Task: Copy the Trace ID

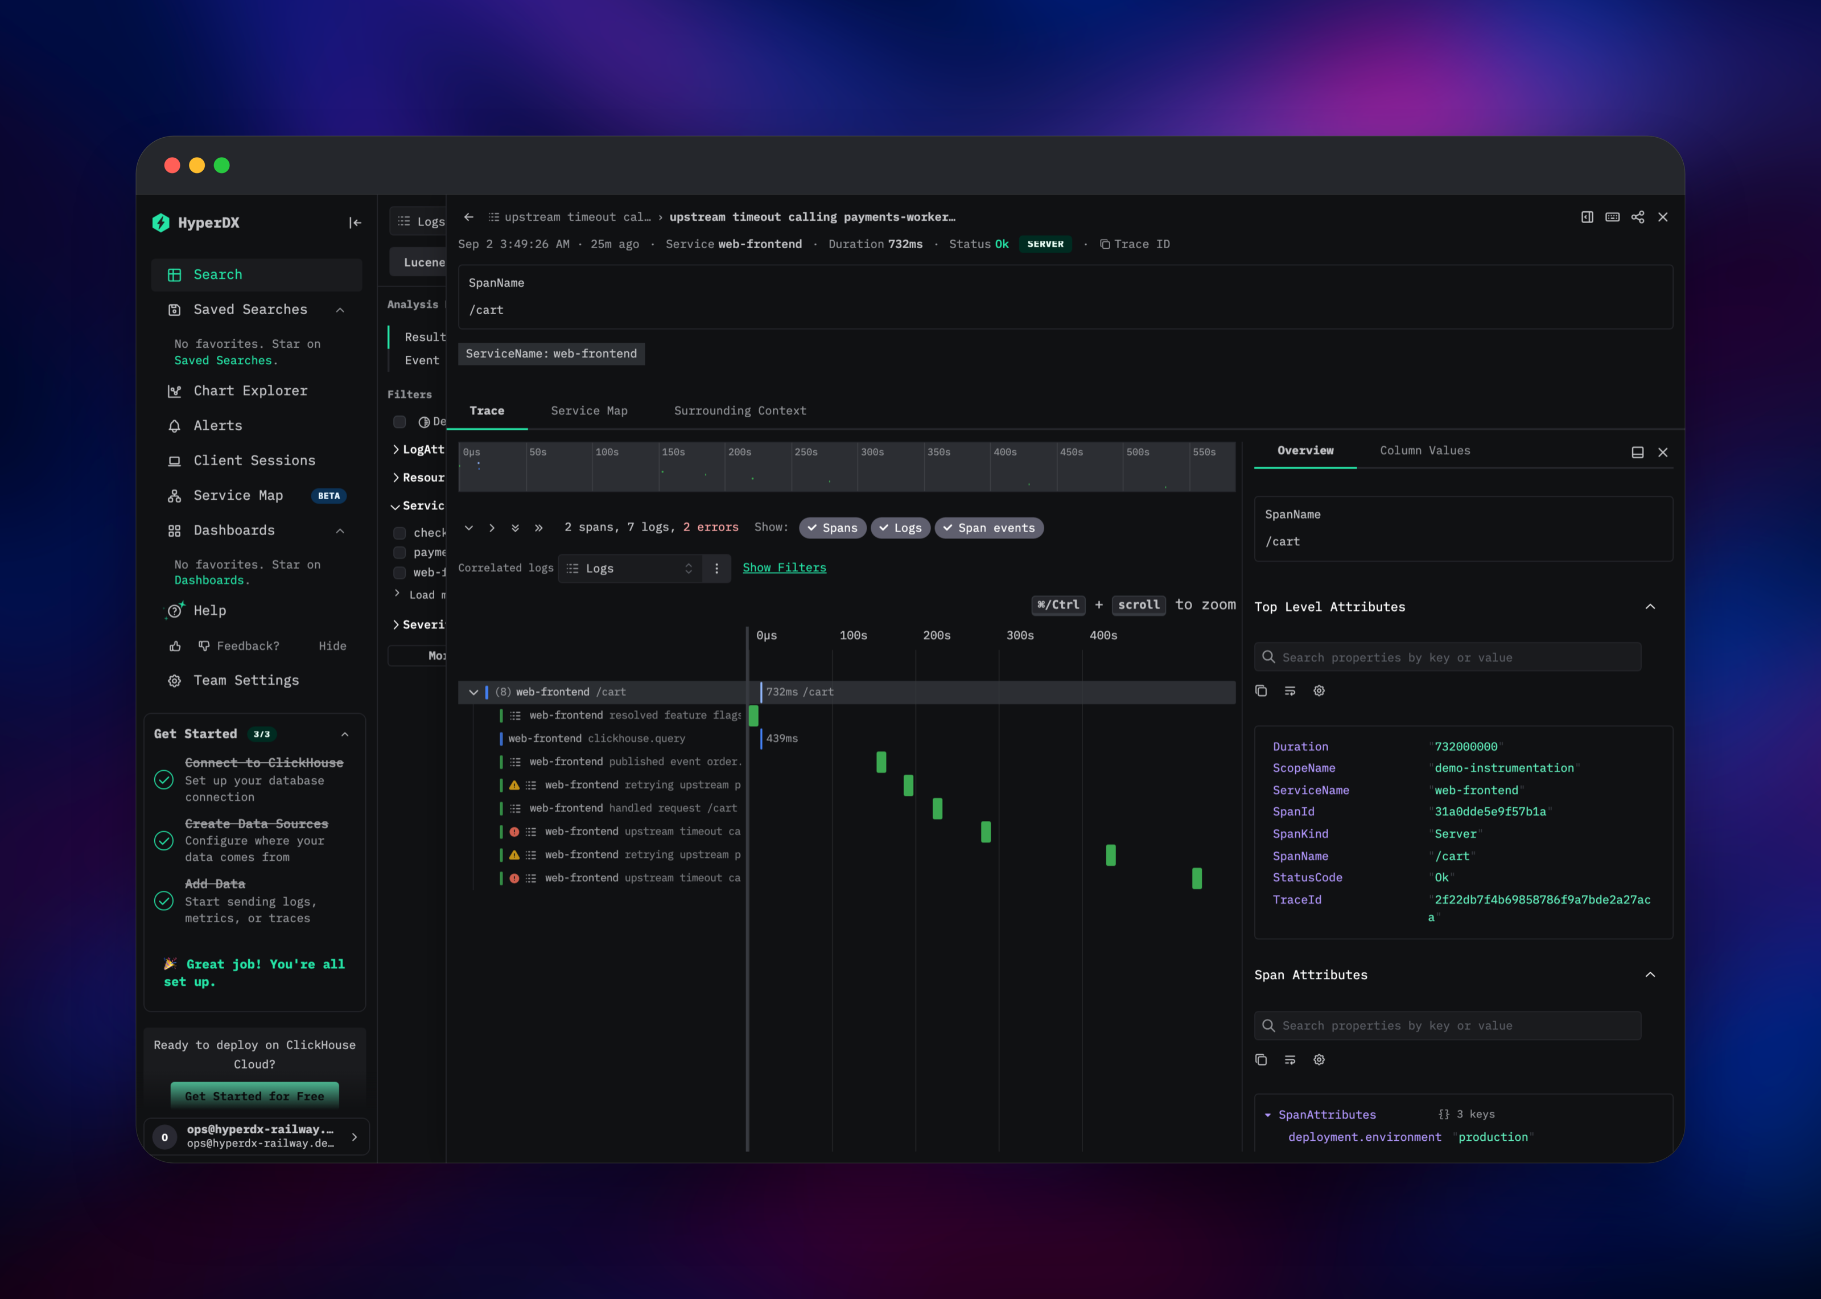Action: [x=1135, y=244]
